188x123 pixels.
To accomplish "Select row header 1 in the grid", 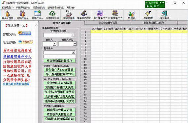I will point(85,32).
